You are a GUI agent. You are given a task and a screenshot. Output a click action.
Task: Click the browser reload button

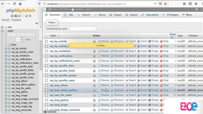click(15, 4)
